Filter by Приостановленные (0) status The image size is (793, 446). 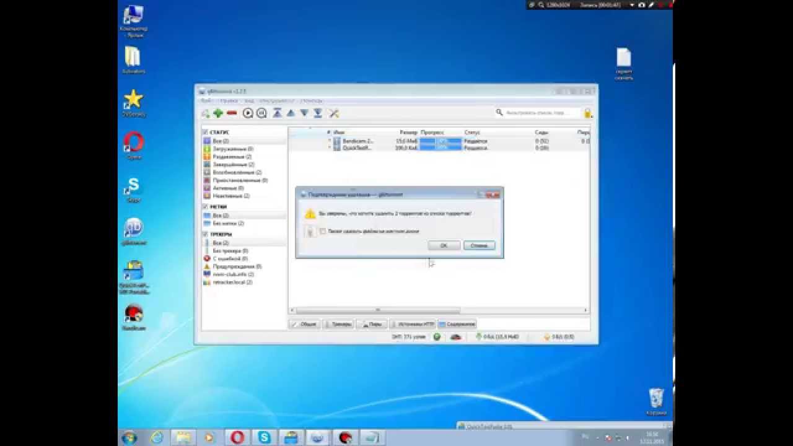coord(240,180)
